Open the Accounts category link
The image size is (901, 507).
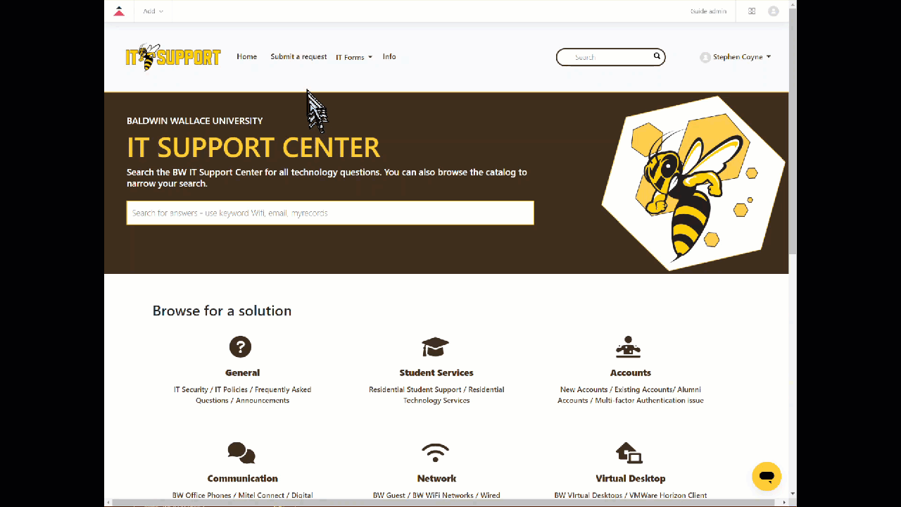pos(631,373)
